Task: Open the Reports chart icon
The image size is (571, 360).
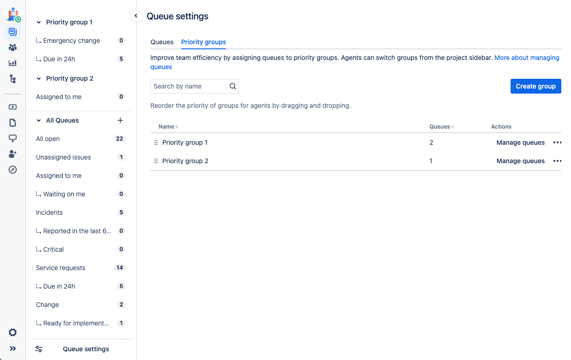Action: tap(12, 63)
